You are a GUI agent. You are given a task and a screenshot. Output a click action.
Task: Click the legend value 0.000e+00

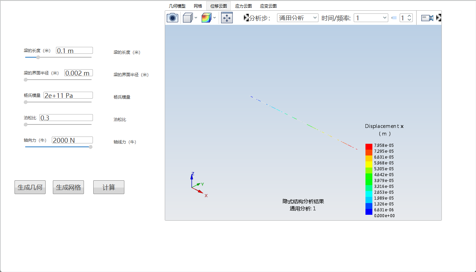(384, 216)
